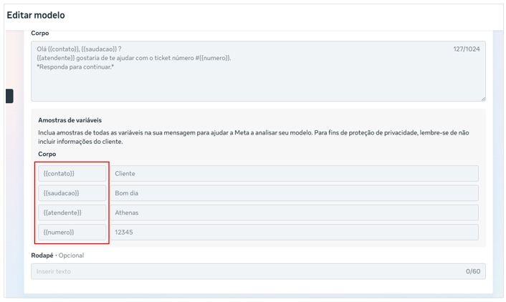This screenshot has height=302, width=506.
Task: Click the Corpo label above the message textarea
Action: 40,34
